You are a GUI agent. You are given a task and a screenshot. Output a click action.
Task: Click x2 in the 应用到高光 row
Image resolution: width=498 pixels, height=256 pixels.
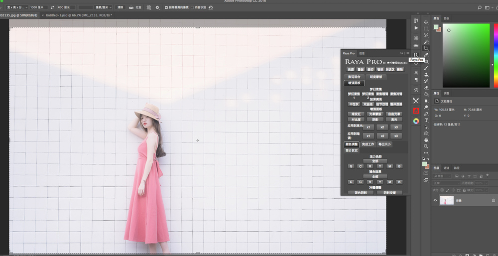click(x=382, y=127)
